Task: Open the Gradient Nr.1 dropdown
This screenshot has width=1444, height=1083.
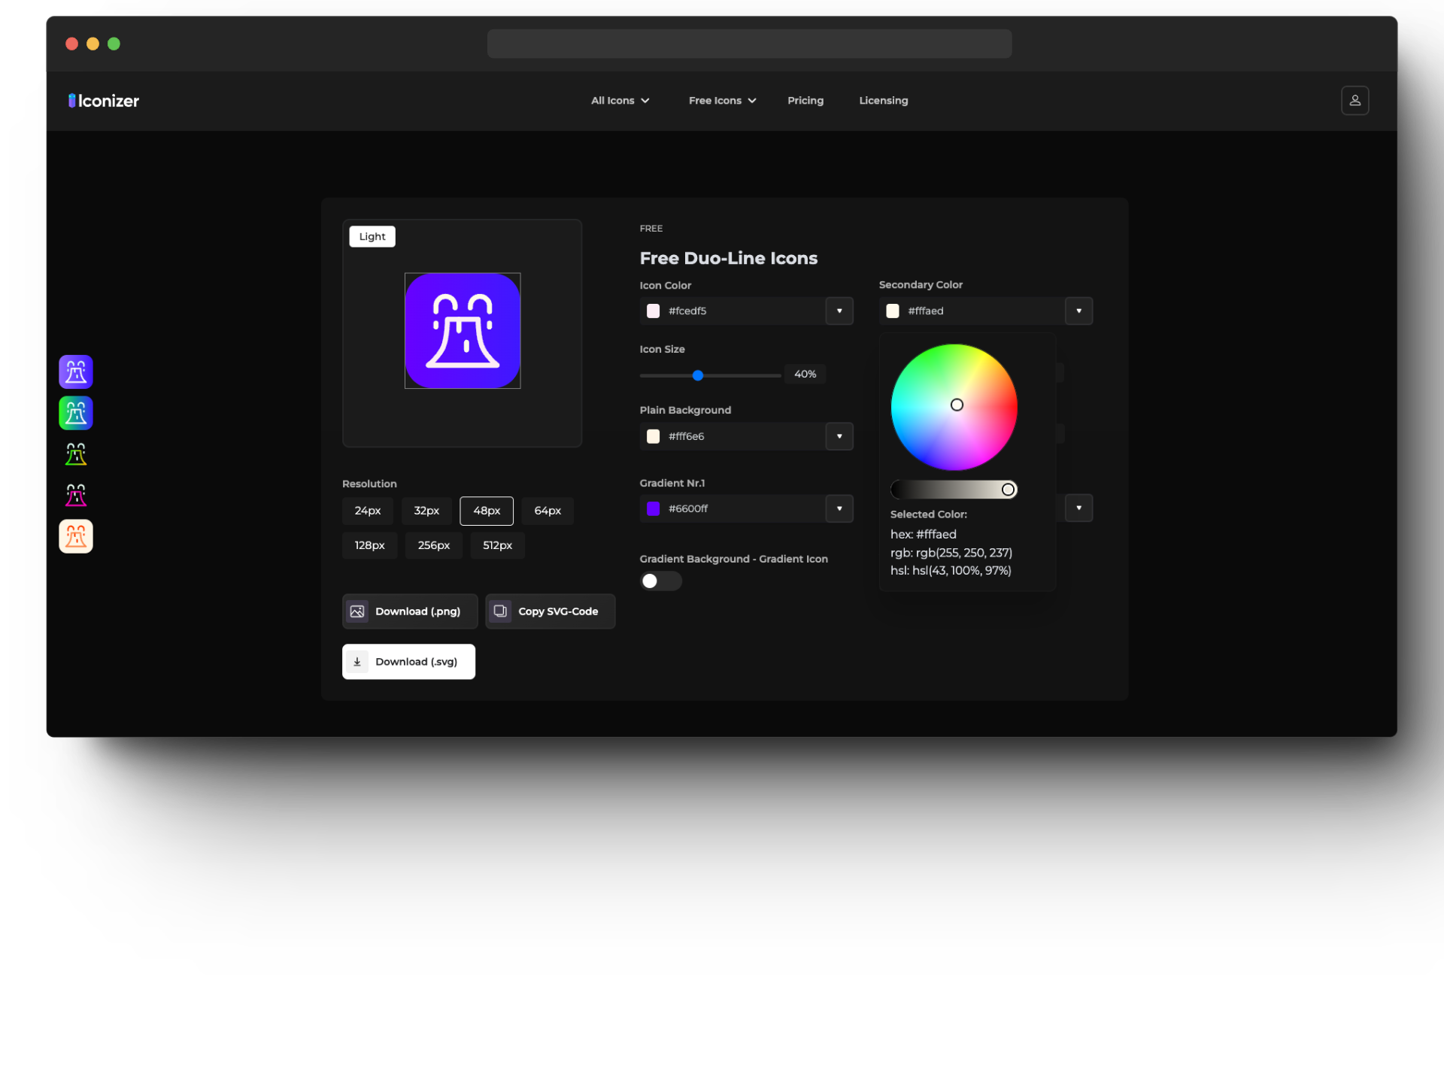Action: (839, 508)
